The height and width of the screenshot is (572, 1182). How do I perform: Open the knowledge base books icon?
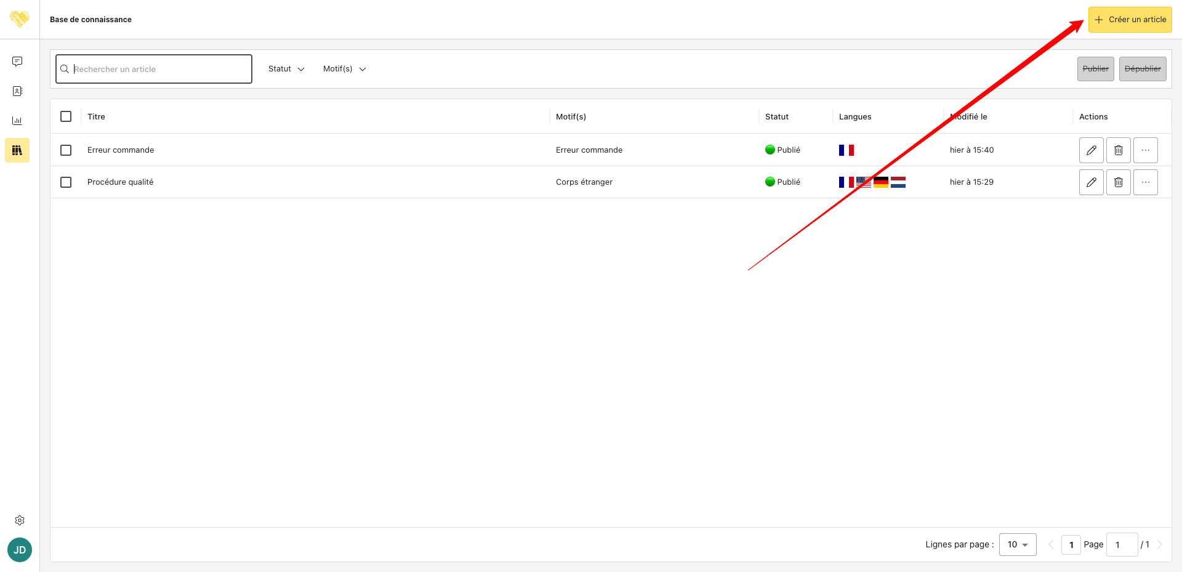17,150
